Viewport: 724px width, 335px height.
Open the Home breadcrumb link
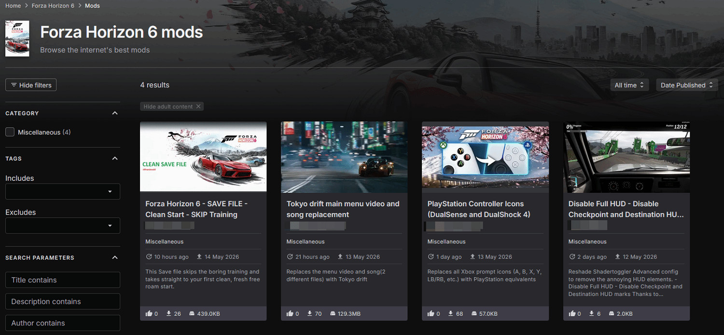point(13,6)
